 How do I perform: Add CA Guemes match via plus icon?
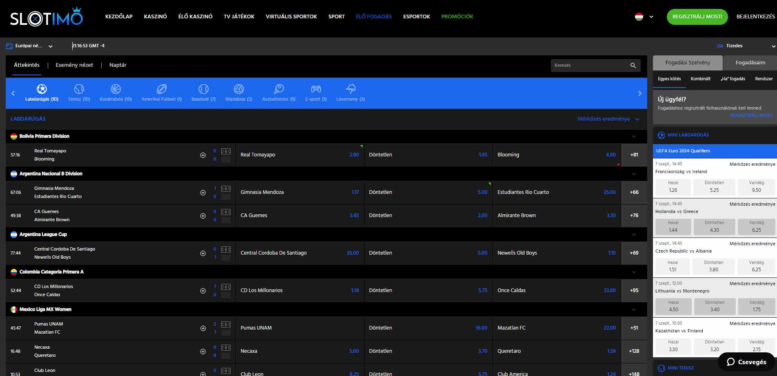pyautogui.click(x=203, y=216)
